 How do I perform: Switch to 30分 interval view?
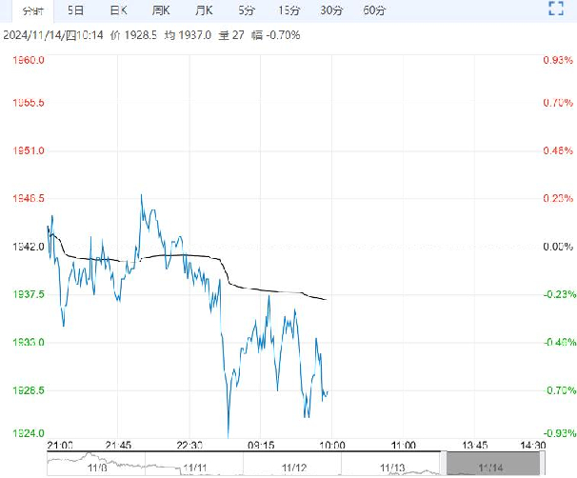tap(331, 10)
